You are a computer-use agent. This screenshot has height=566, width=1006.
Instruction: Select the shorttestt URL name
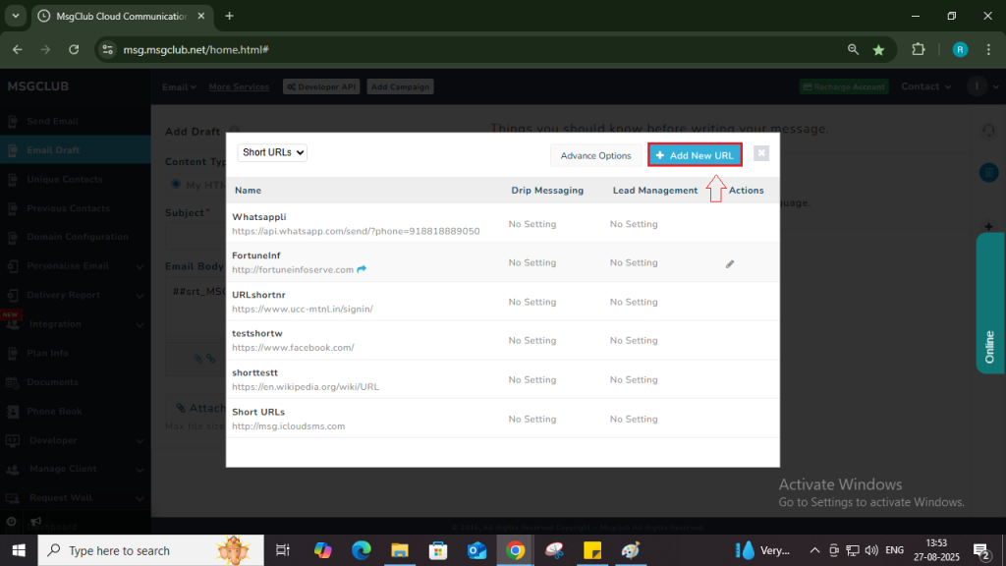(x=254, y=372)
